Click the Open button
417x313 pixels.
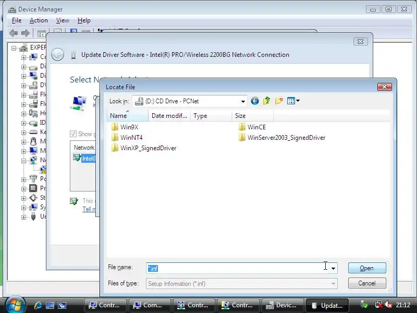pyautogui.click(x=367, y=268)
